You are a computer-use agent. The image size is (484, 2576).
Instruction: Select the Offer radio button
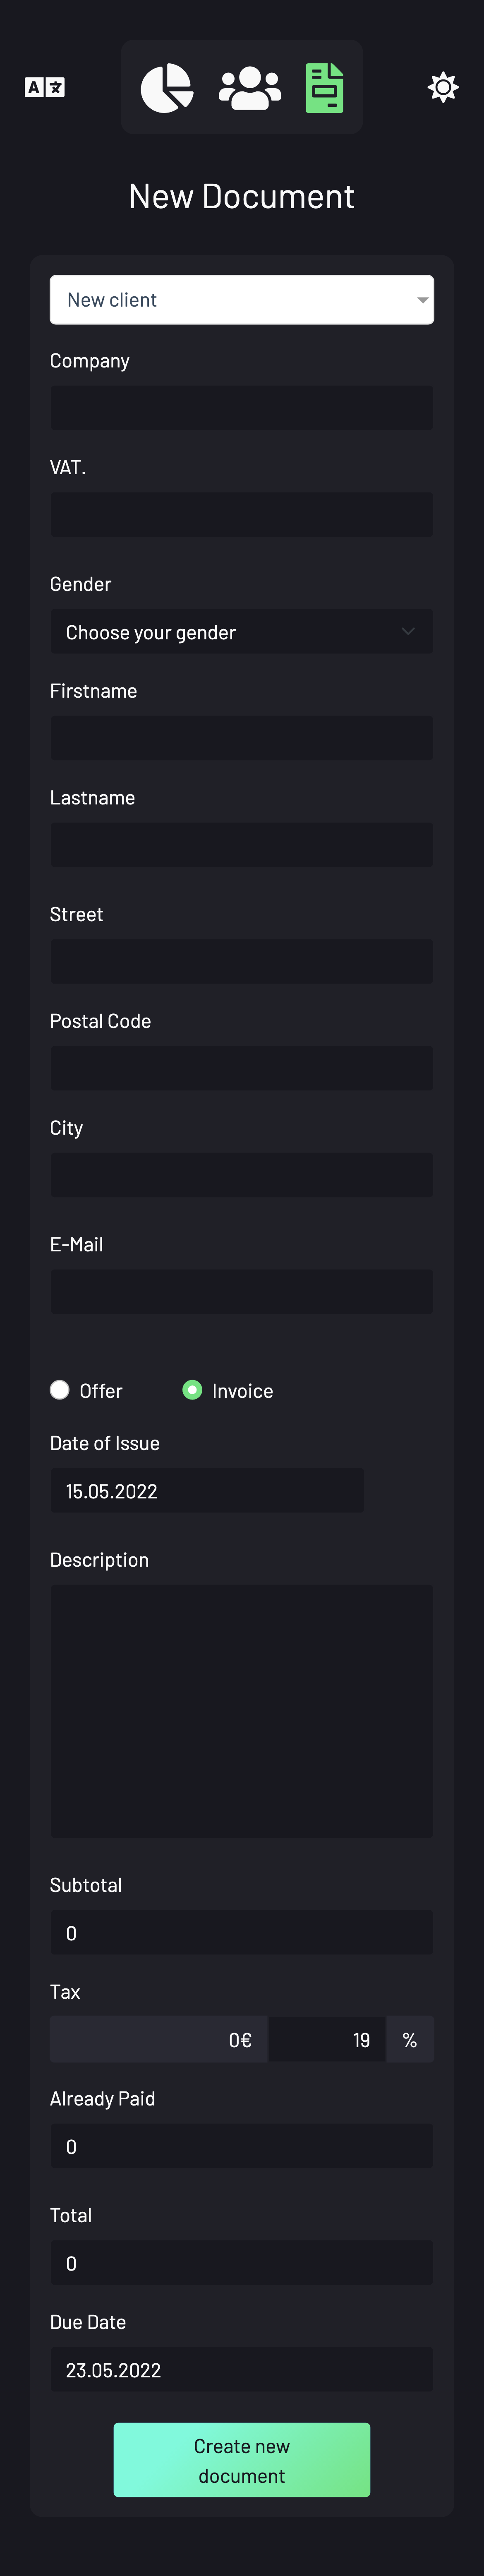click(x=60, y=1390)
